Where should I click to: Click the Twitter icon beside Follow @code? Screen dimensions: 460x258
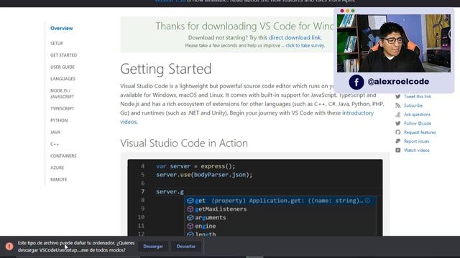tap(397, 123)
